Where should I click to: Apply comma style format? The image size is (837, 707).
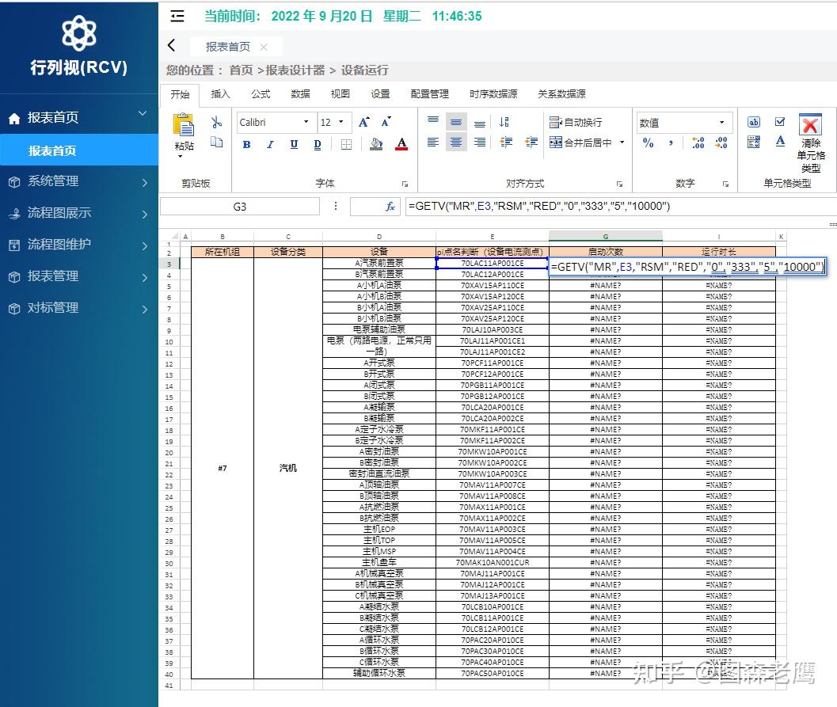[x=671, y=143]
